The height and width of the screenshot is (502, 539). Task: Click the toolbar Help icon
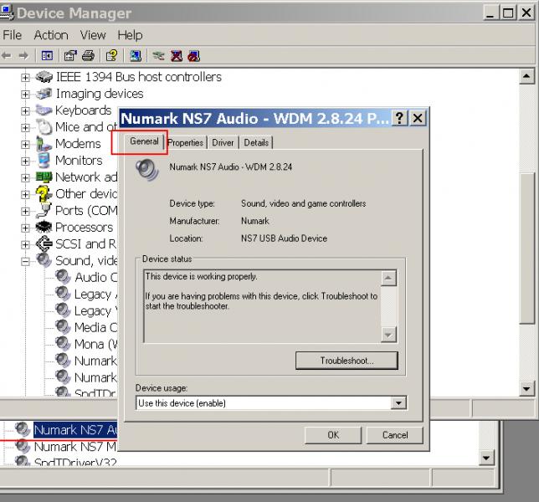[110, 56]
